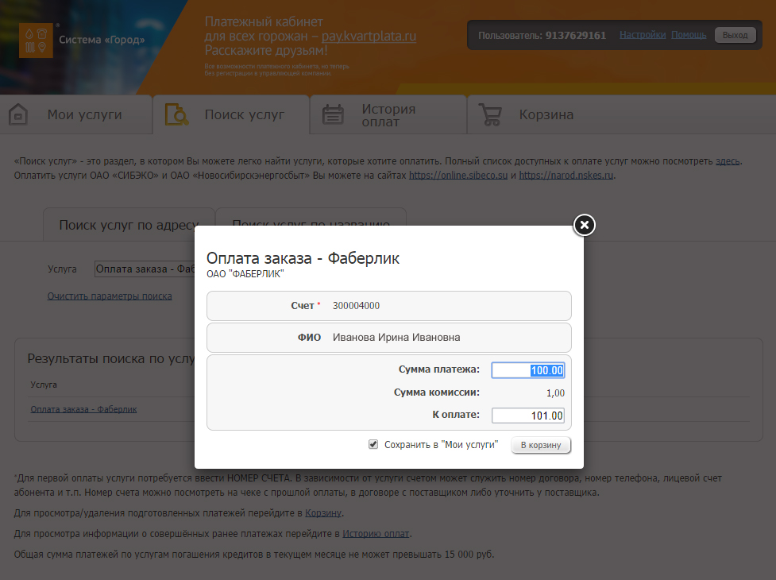Click Очистить параметры поиска link

pos(110,296)
